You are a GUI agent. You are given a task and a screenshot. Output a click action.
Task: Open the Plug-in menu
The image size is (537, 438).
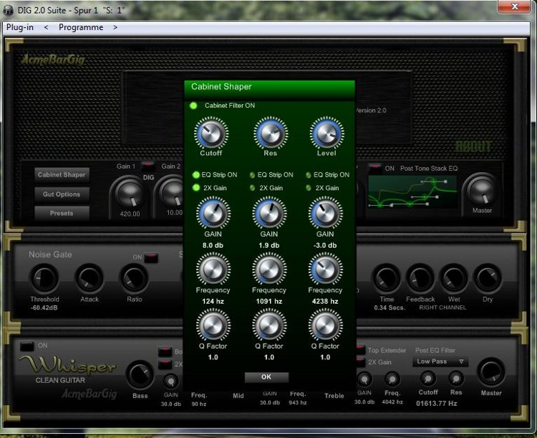click(20, 27)
